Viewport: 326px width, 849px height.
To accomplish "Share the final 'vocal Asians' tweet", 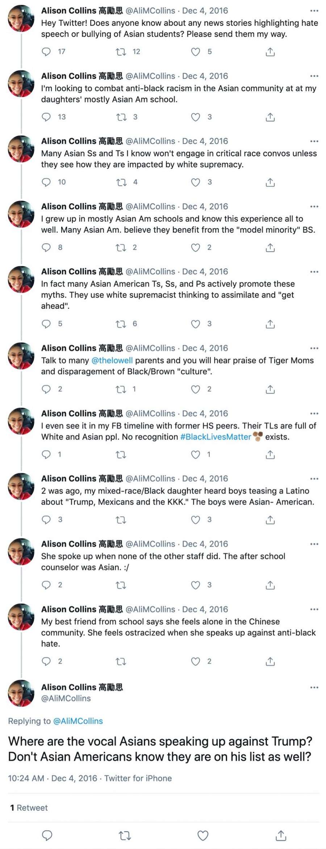I will coord(281,836).
